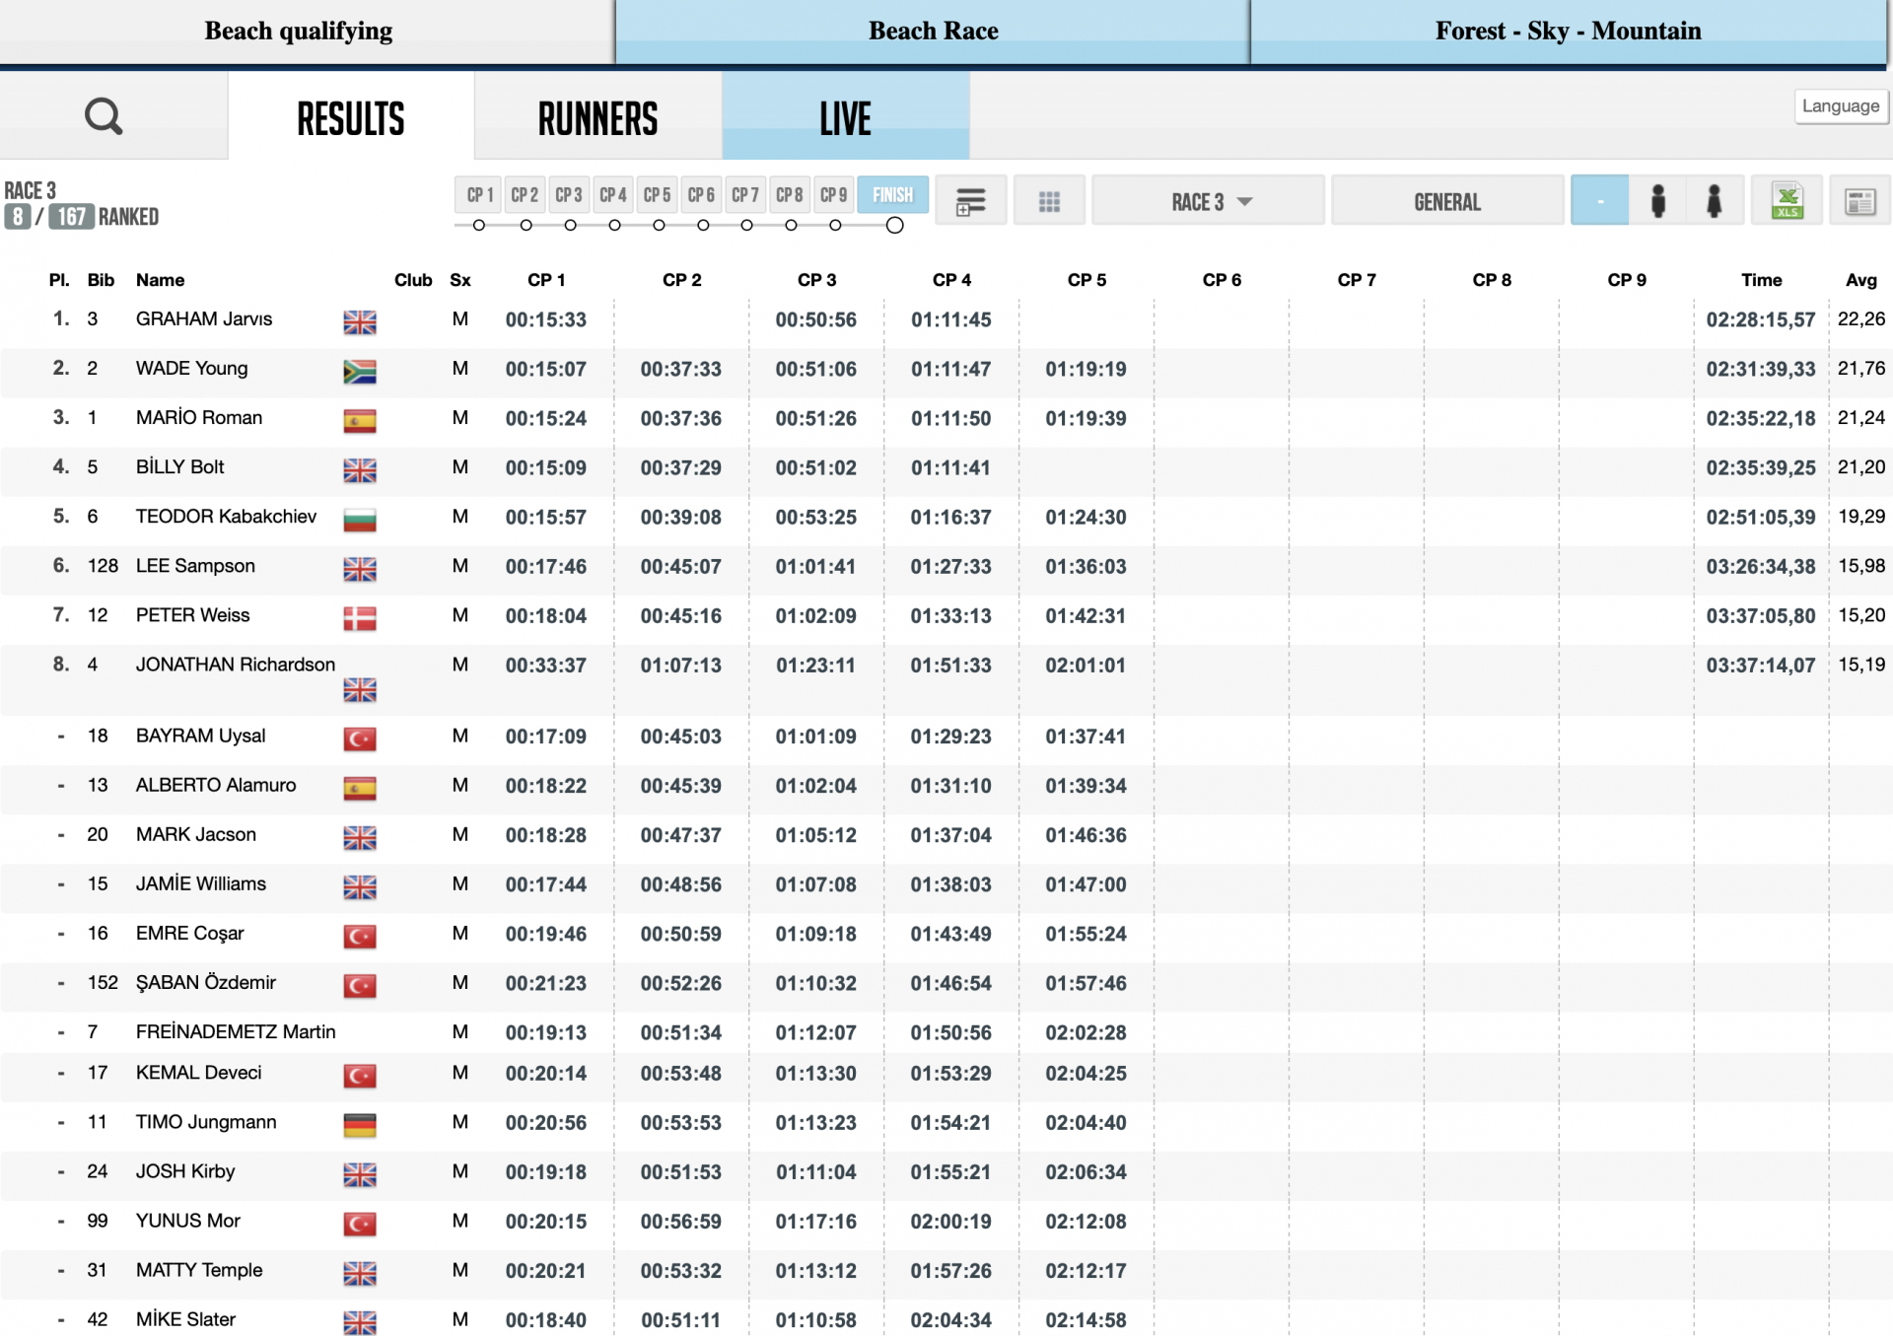
Task: Open the newspaper layout icon
Action: (1859, 201)
